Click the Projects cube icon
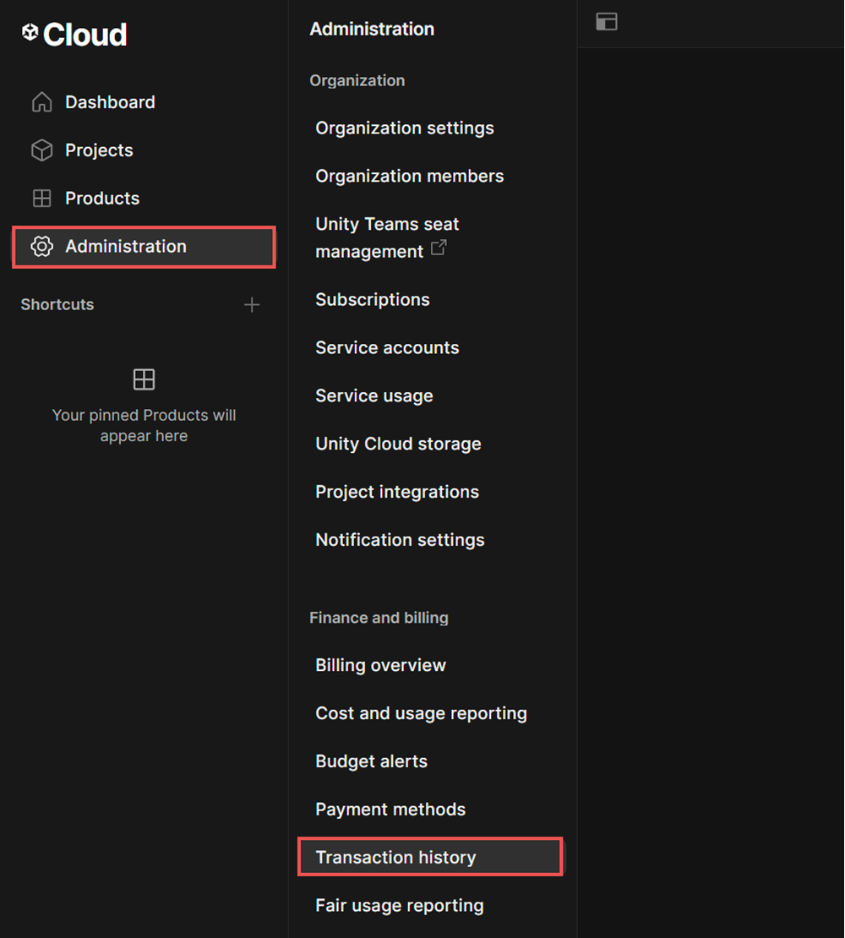845x938 pixels. pyautogui.click(x=41, y=150)
